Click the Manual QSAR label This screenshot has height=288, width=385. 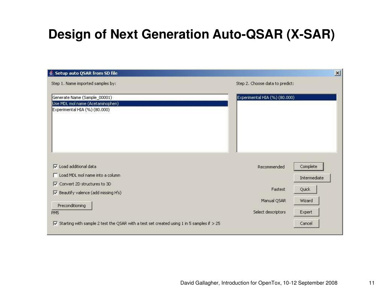coord(274,201)
